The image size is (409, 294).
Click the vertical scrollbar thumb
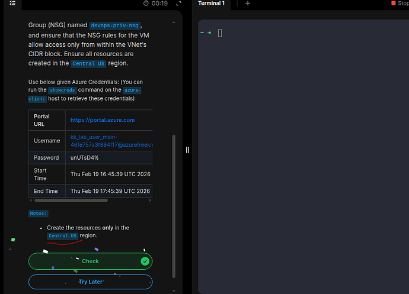click(x=174, y=206)
